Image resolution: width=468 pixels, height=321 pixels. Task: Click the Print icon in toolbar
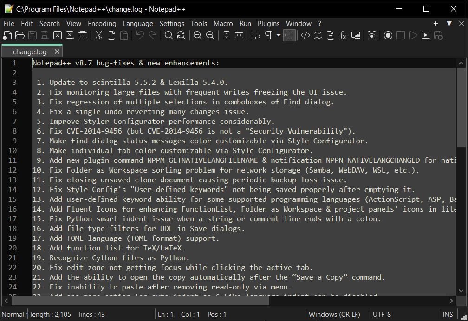(83, 35)
